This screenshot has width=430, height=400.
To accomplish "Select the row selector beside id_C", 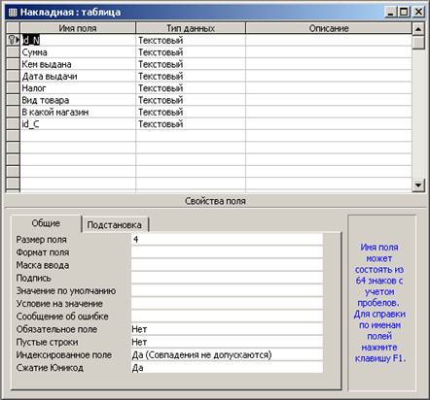I will point(13,124).
